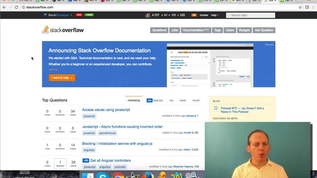
Task: Open Firefox from the dock
Action: tap(148, 175)
